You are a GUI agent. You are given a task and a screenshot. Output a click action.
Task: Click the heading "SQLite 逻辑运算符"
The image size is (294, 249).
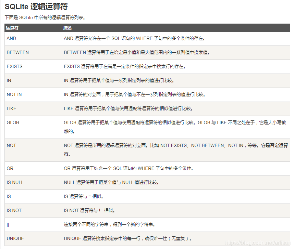(36, 7)
